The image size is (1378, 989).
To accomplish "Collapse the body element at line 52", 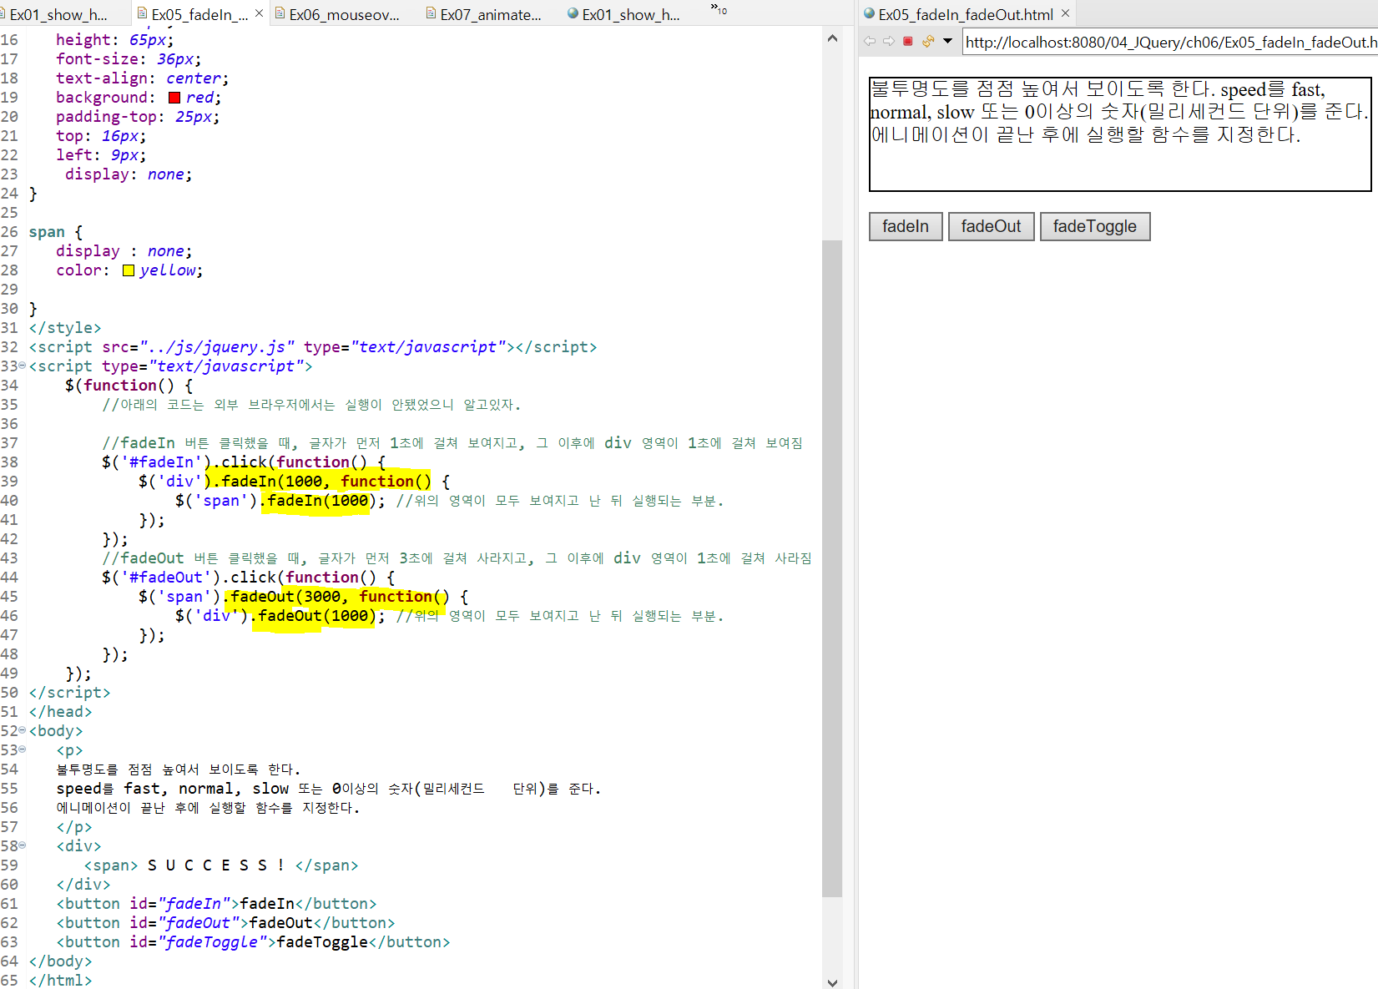I will click(x=23, y=730).
